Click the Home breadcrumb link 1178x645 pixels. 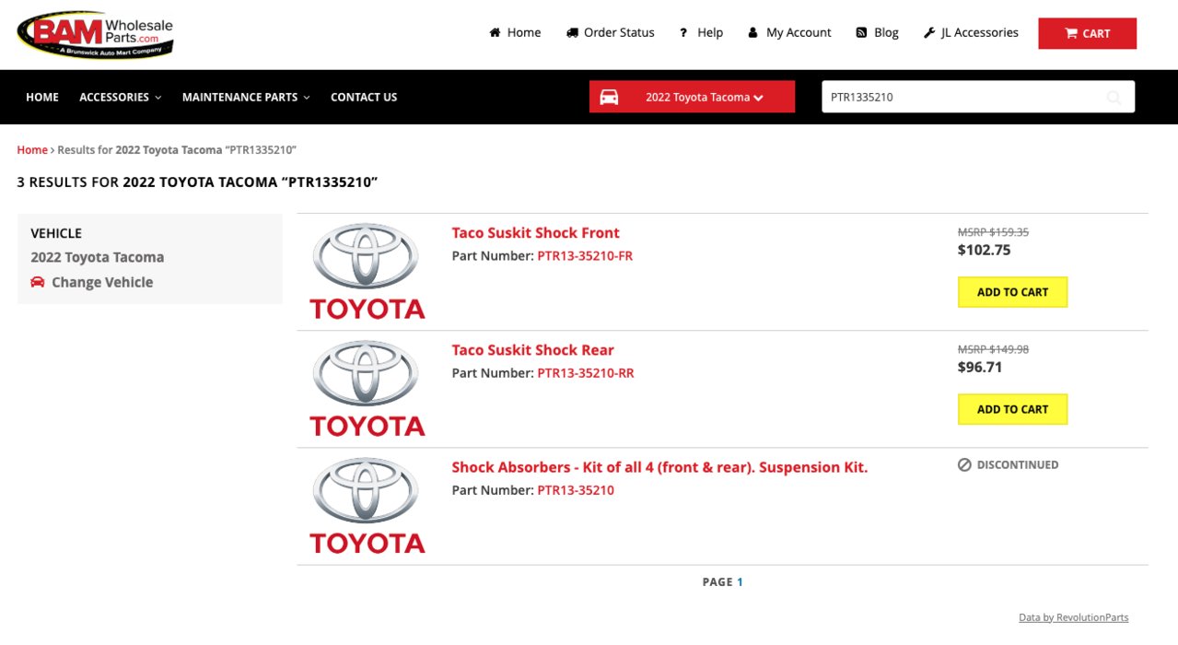click(x=32, y=149)
